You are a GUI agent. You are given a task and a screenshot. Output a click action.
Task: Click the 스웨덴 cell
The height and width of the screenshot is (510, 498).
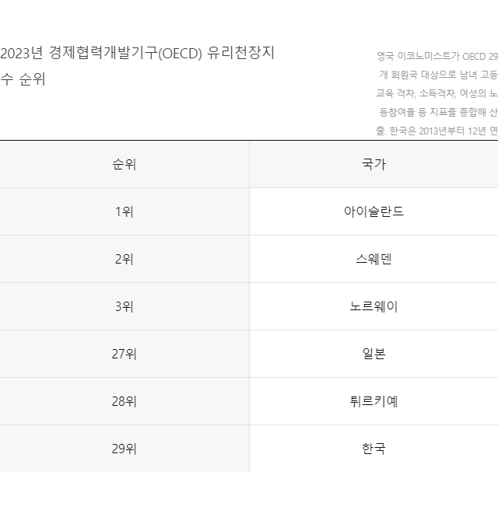(x=373, y=259)
